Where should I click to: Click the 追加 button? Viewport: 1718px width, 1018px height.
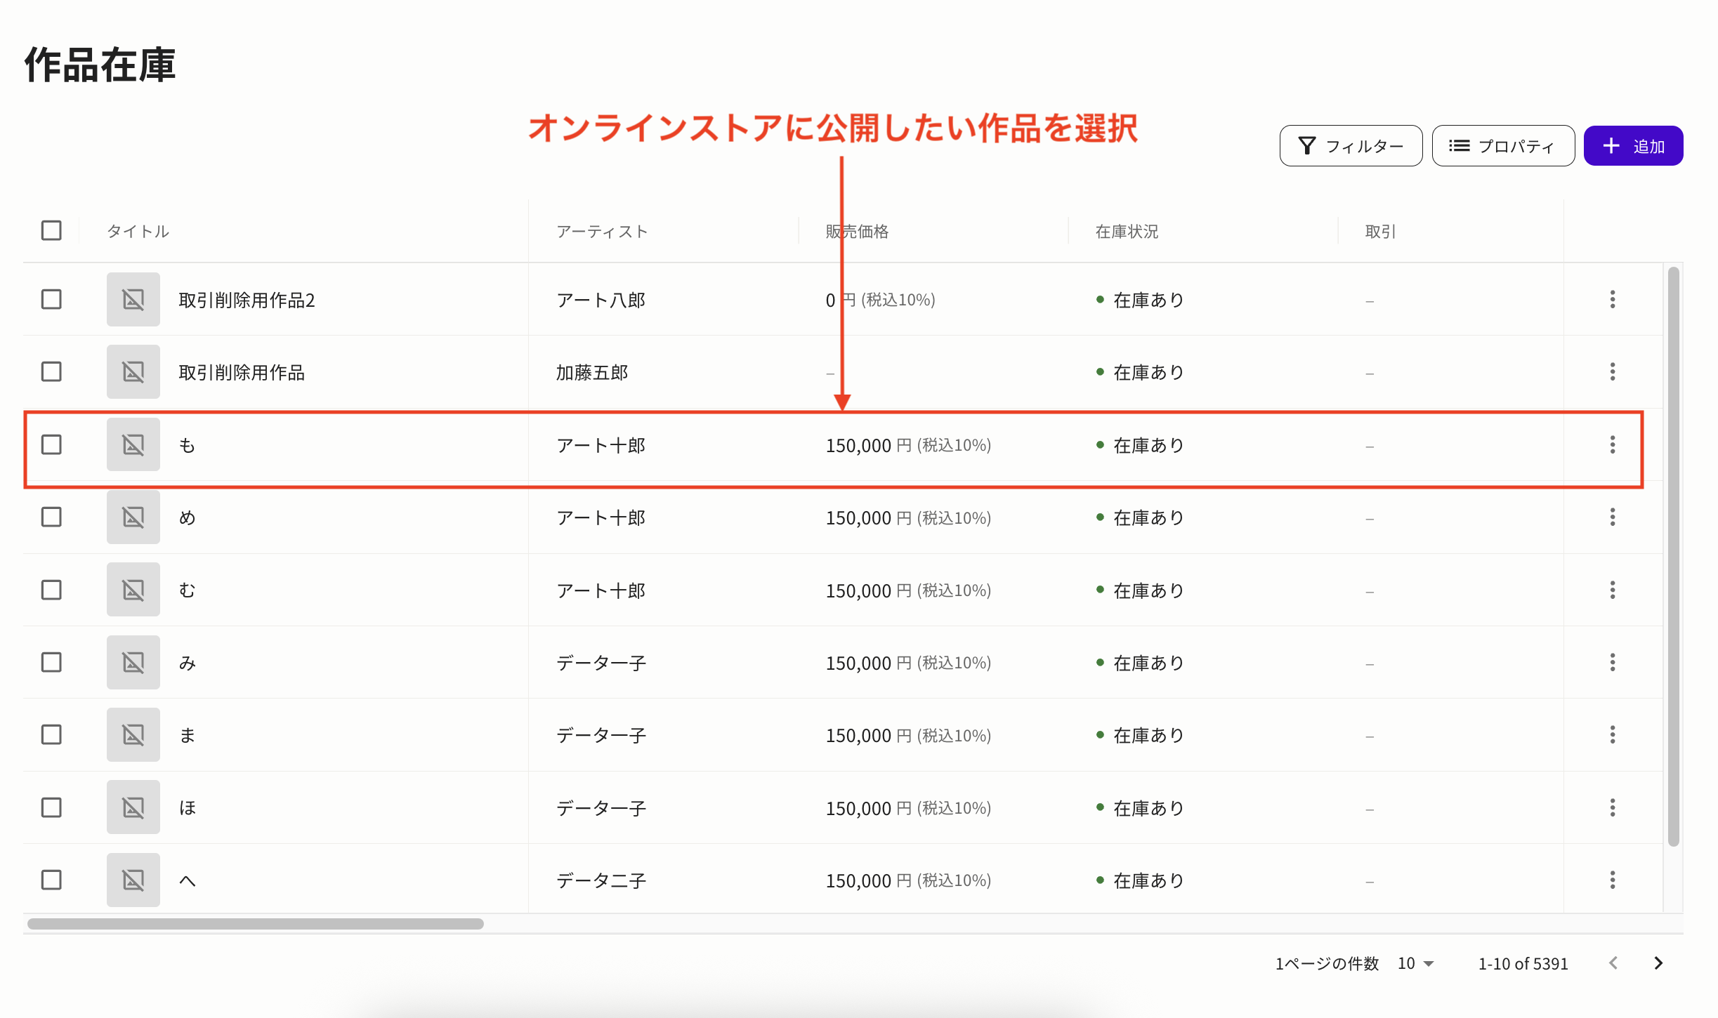[x=1633, y=145]
